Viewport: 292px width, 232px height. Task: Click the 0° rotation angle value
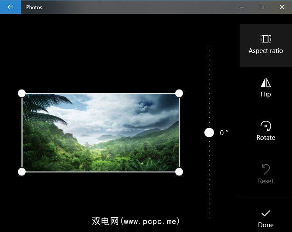[x=224, y=133]
